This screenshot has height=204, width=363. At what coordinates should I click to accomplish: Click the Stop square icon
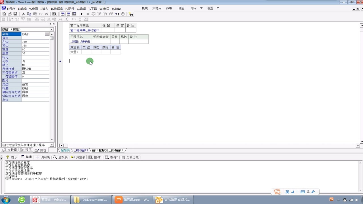88,14
